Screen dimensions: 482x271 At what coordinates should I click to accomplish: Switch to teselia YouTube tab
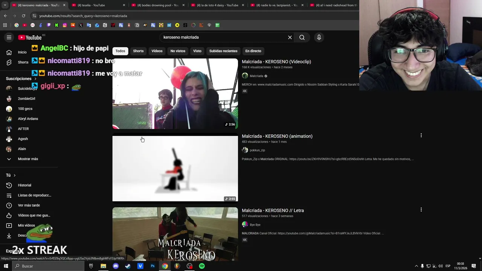pyautogui.click(x=97, y=5)
